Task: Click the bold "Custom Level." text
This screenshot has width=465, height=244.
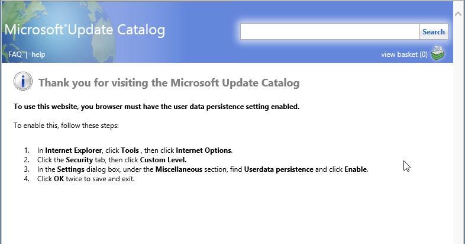Action: (163, 159)
